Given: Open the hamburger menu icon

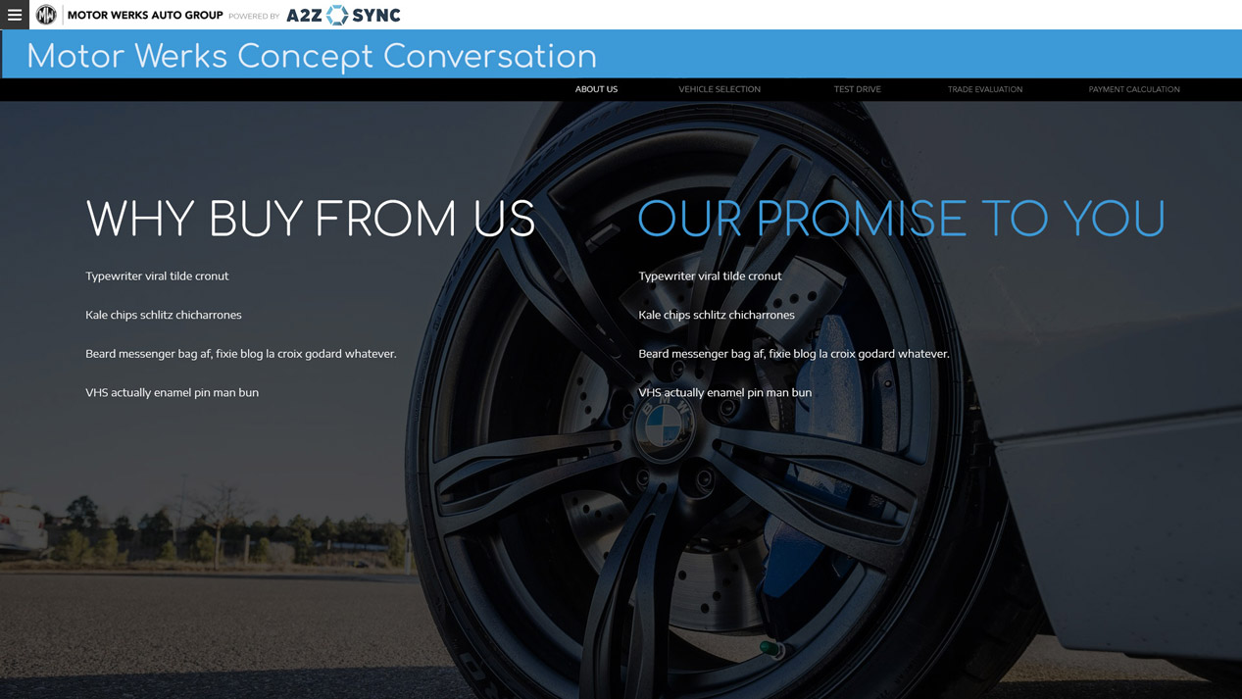Looking at the screenshot, I should (15, 15).
